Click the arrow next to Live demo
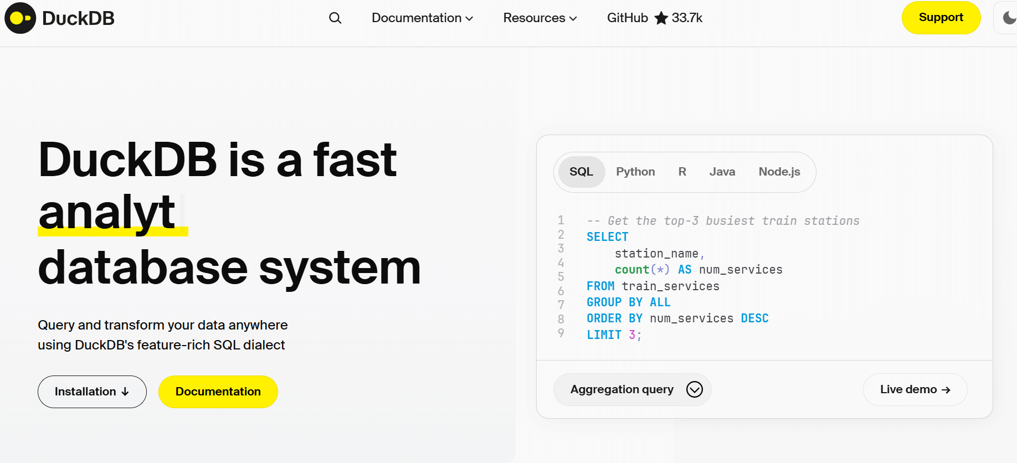The width and height of the screenshot is (1017, 463). (946, 390)
